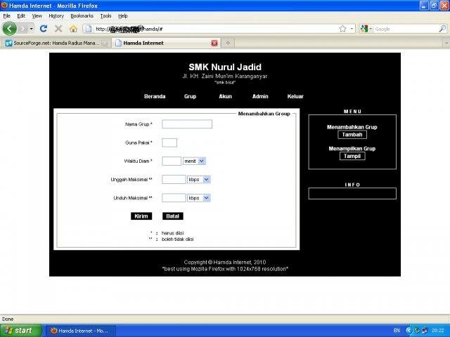The height and width of the screenshot is (337, 450).
Task: Switch to the SourceForge.net Hamda Radius tab
Action: (x=56, y=43)
